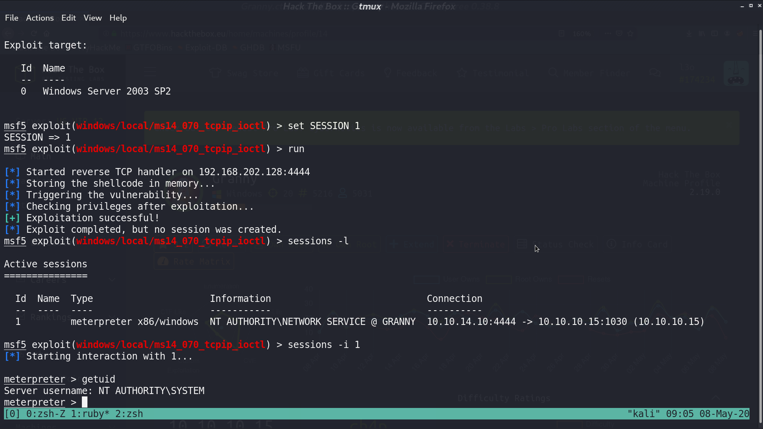
Task: Click 'Starting interaction with 1...' line
Action: tap(99, 356)
